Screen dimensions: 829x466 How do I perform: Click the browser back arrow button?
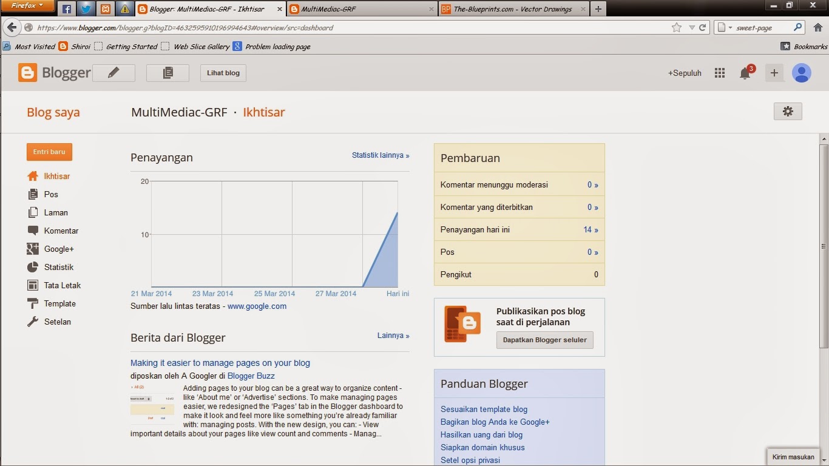coord(12,27)
